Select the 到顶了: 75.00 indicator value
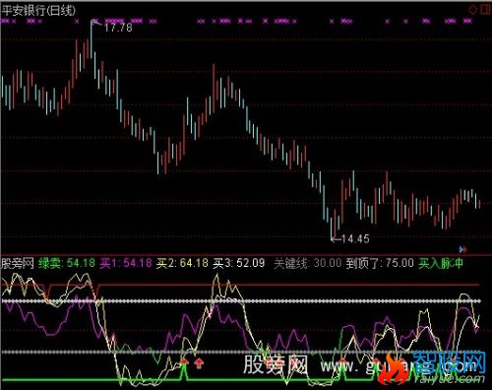Screen dimensions: 492x390 (380, 263)
